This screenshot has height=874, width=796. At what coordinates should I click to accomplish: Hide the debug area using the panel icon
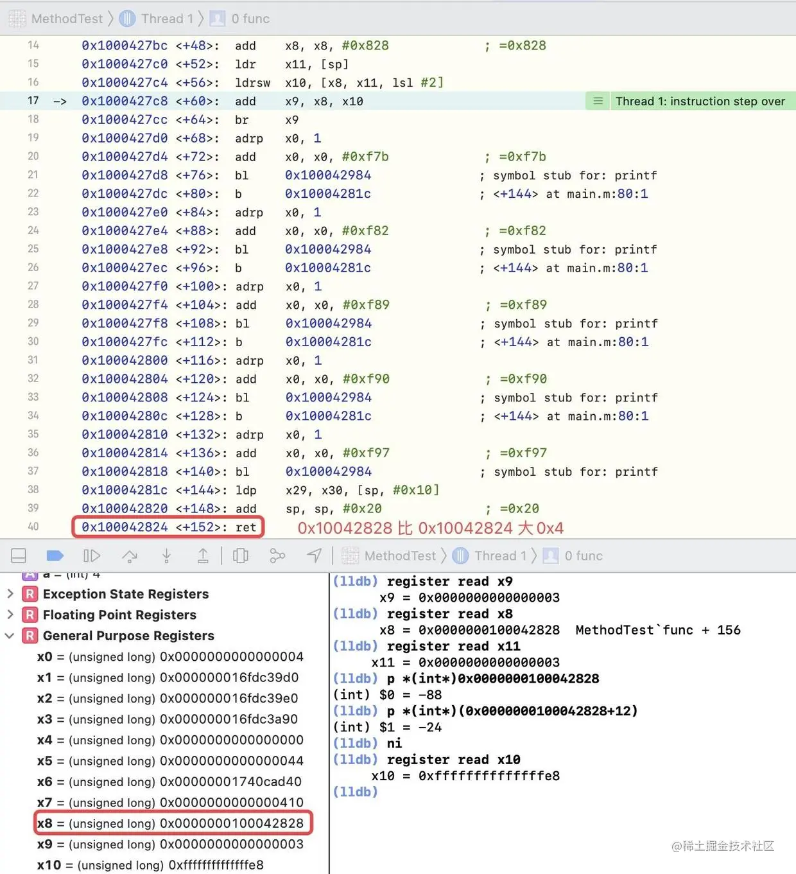pos(19,555)
